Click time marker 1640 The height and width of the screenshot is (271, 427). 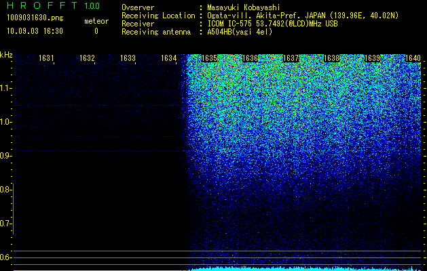tap(413, 58)
